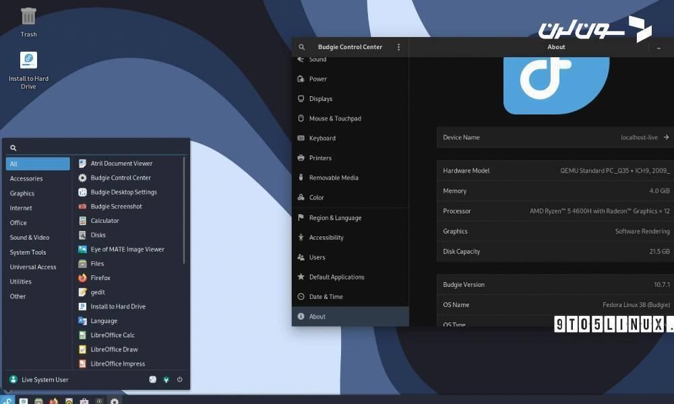Screen dimensions: 674x404
Task: Open Default Applications settings
Action: pyautogui.click(x=350, y=277)
